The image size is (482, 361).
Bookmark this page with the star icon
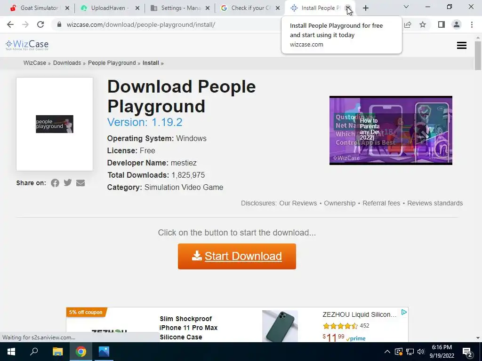click(423, 24)
